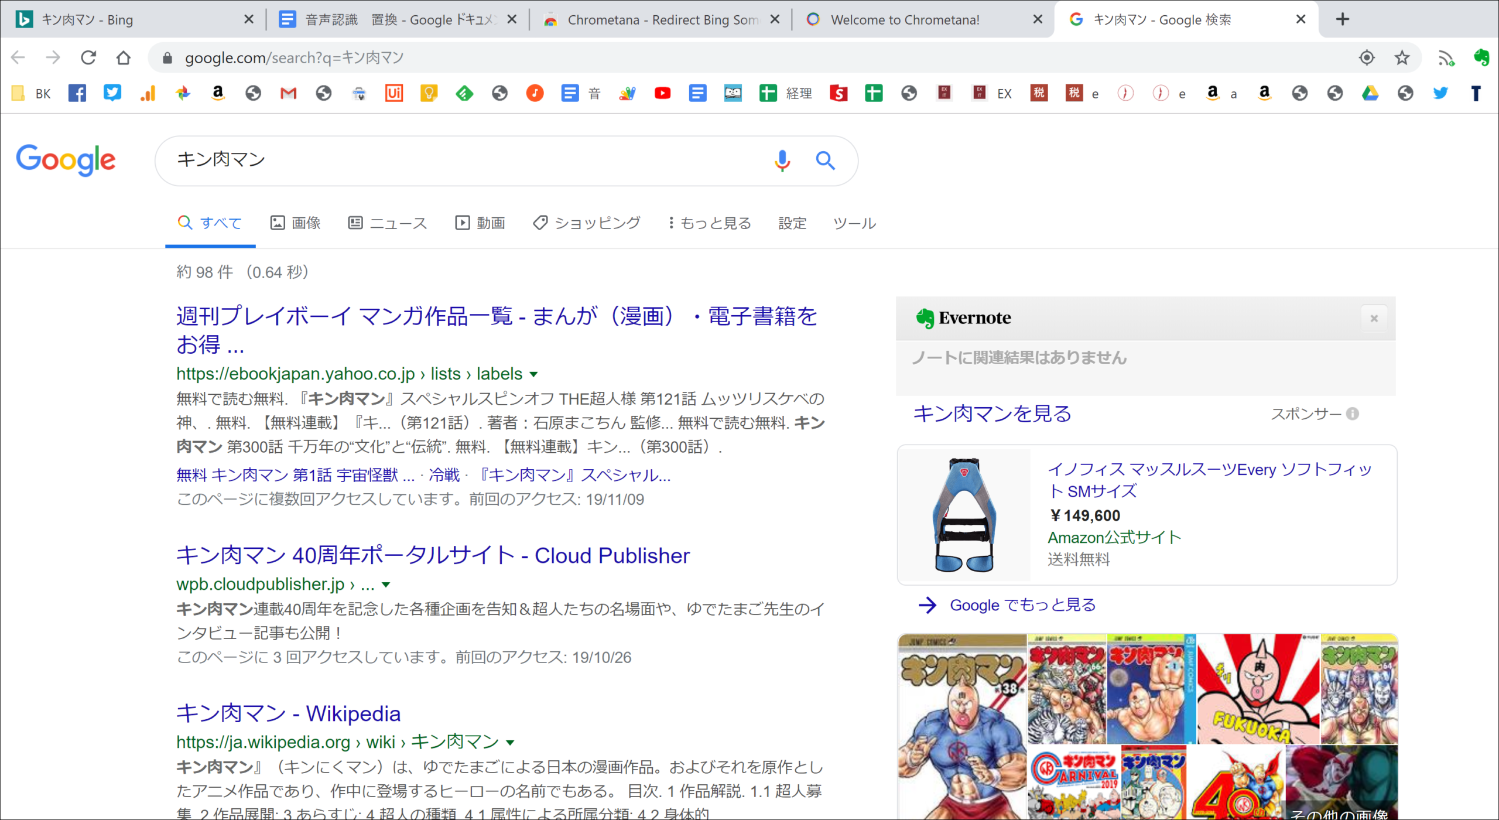The width and height of the screenshot is (1499, 820).
Task: Open the 経理 bookmark
Action: [x=786, y=93]
